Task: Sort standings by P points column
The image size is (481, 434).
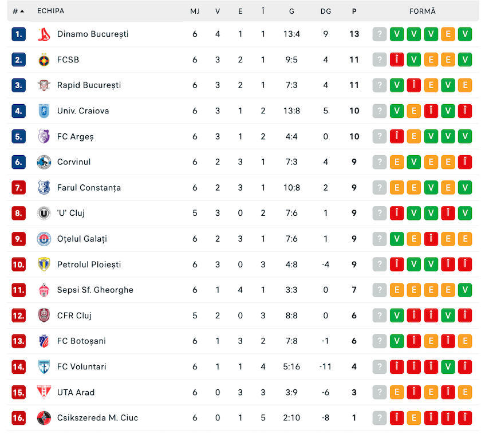Action: pyautogui.click(x=354, y=11)
